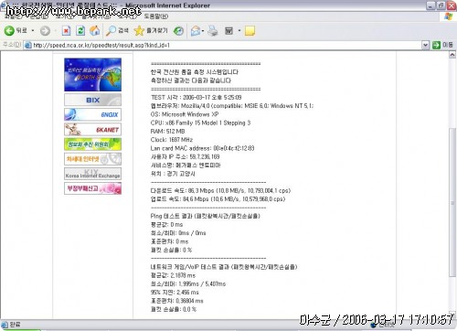Click the CPU: x86 Family 15 line
The image size is (457, 331).
coord(200,123)
